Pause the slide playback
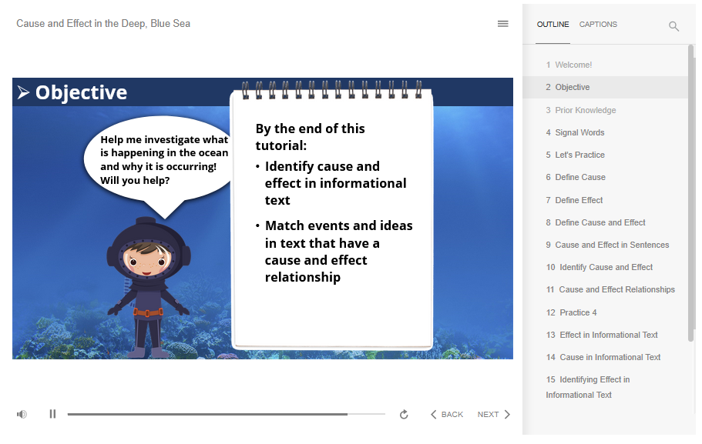Image resolution: width=702 pixels, height=444 pixels. tap(52, 414)
